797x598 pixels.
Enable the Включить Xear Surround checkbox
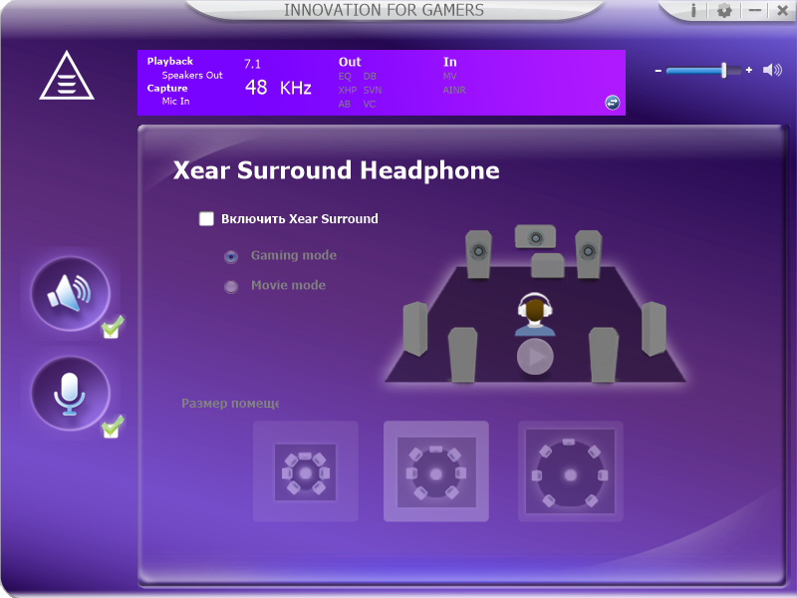(206, 218)
